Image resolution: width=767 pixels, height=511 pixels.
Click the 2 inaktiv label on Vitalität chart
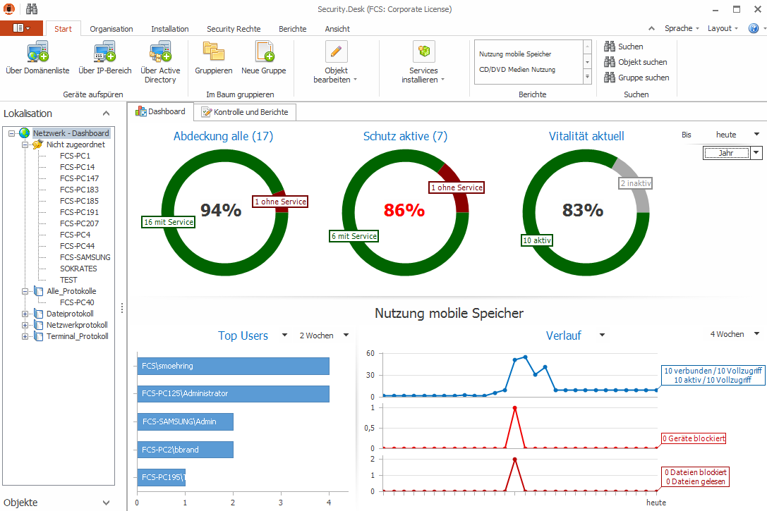(x=636, y=183)
